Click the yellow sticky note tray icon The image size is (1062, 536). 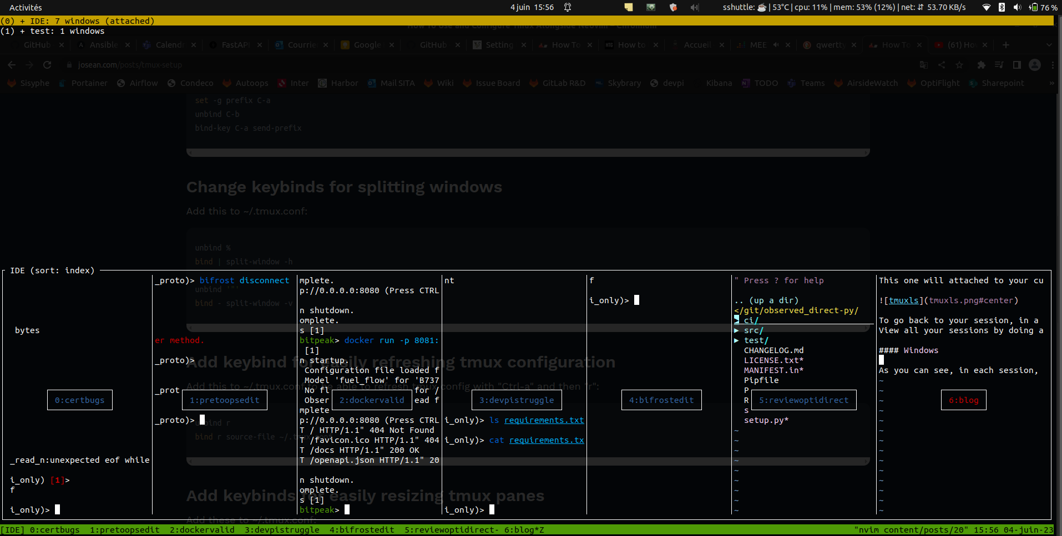[629, 7]
